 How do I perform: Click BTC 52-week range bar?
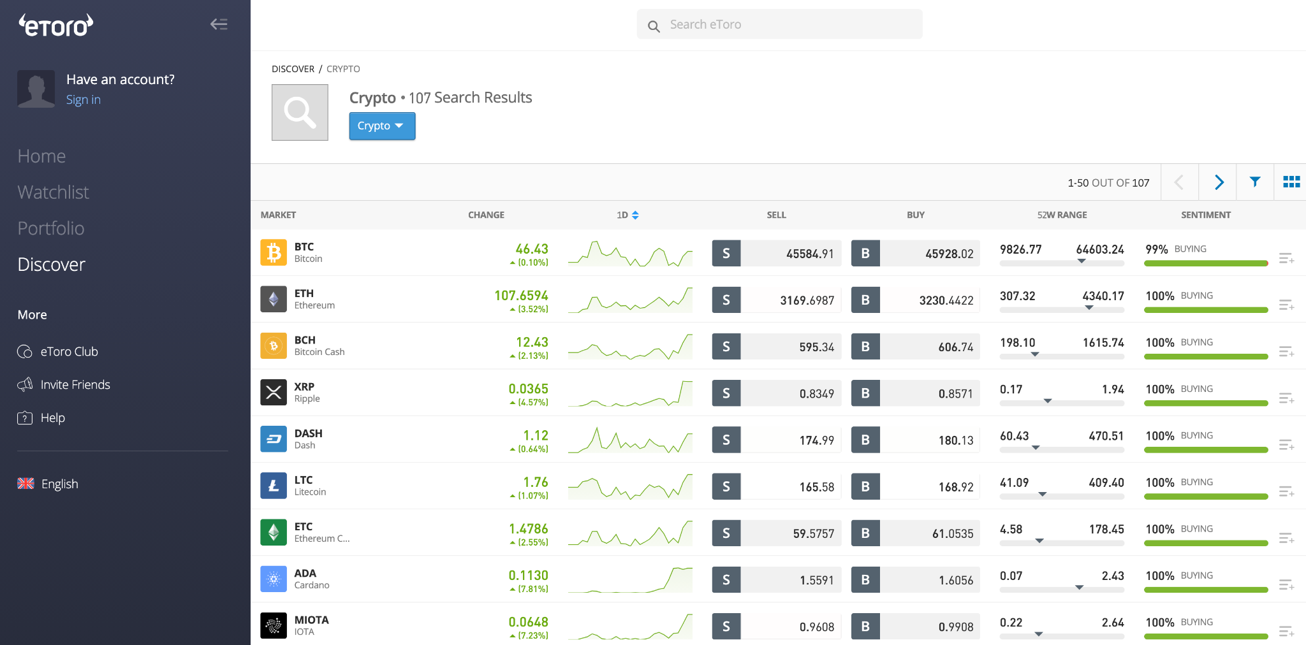coord(1062,263)
